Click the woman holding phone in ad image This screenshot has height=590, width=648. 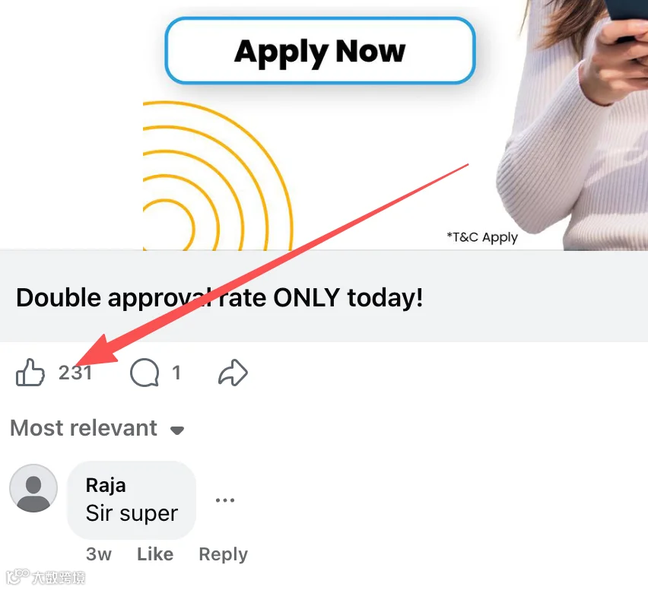click(573, 124)
